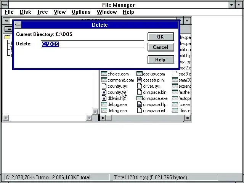The height and width of the screenshot is (183, 244).
Task: Select the command.com file icon
Action: [x=104, y=80]
